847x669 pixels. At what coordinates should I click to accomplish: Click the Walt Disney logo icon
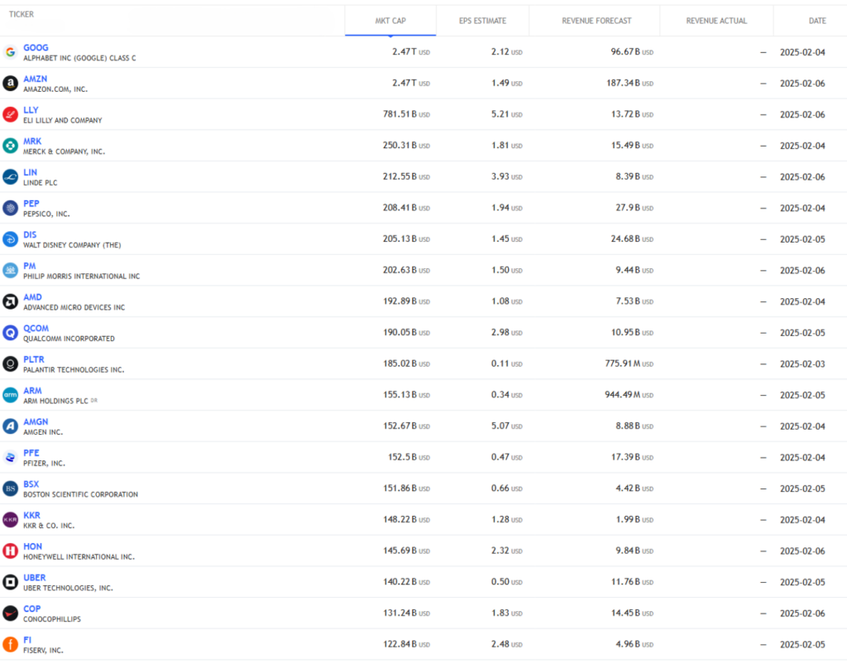[x=10, y=239]
